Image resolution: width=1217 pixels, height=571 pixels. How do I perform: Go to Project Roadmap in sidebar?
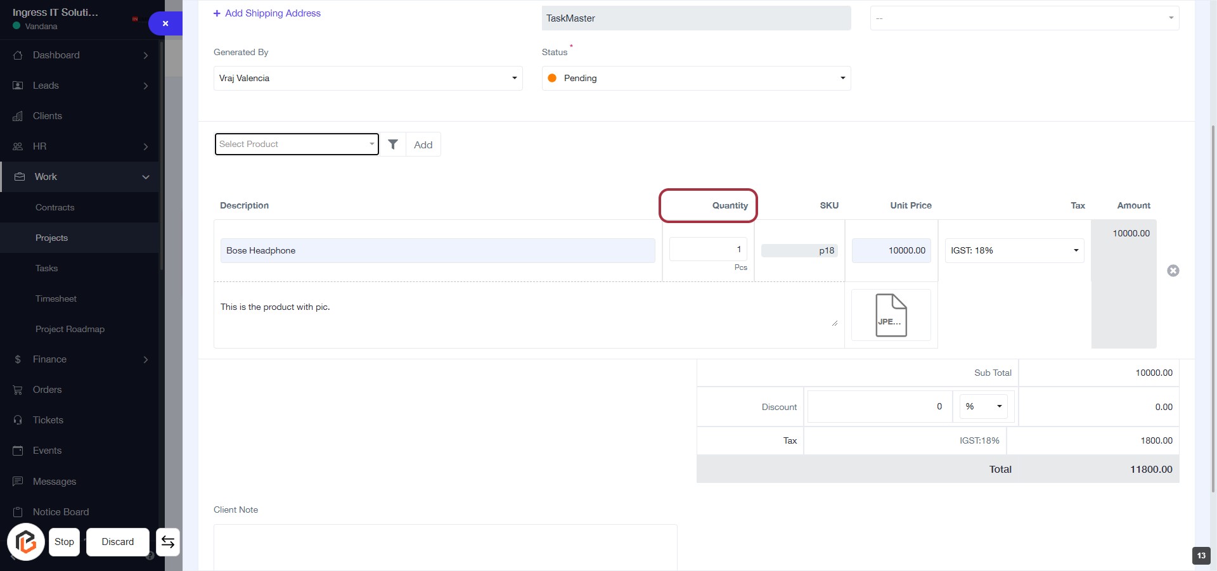pos(70,329)
